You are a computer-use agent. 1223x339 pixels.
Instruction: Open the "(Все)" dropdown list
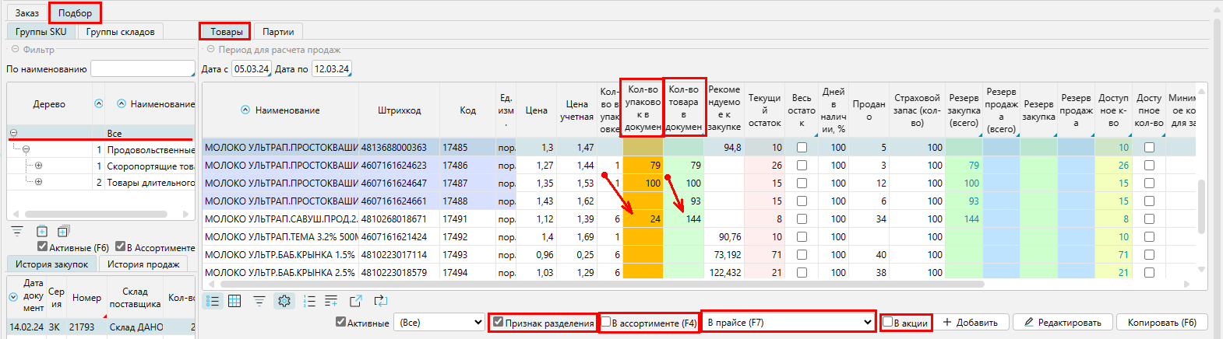point(441,322)
